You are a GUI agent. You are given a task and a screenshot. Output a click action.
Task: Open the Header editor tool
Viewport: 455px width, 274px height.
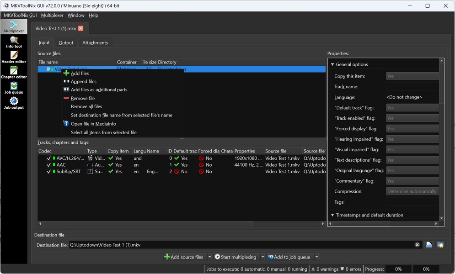14,57
